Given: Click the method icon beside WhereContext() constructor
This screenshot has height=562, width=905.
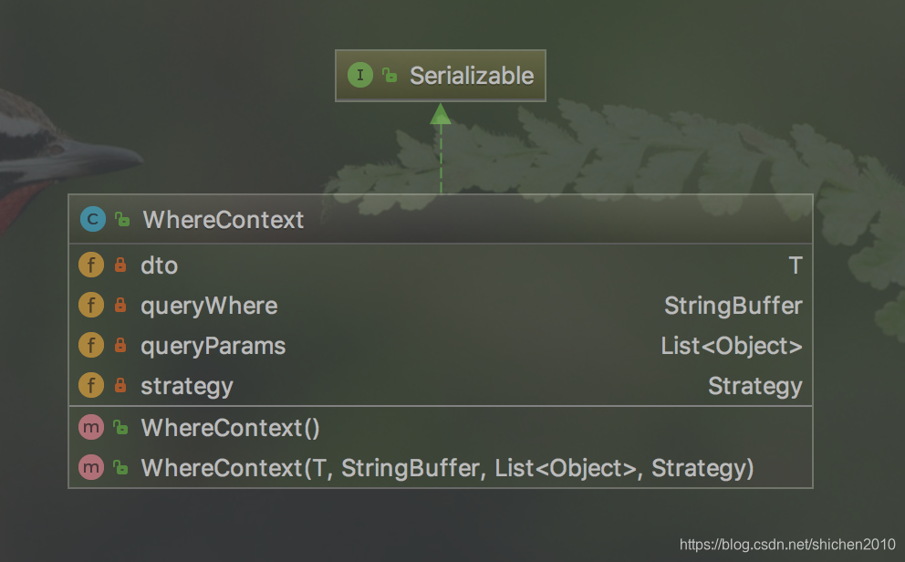Looking at the screenshot, I should coord(91,428).
